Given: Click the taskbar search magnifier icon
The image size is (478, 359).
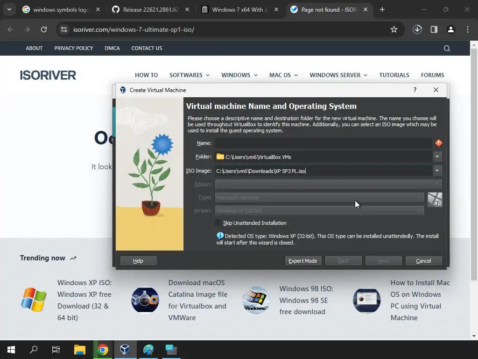Looking at the screenshot, I should pos(34,350).
